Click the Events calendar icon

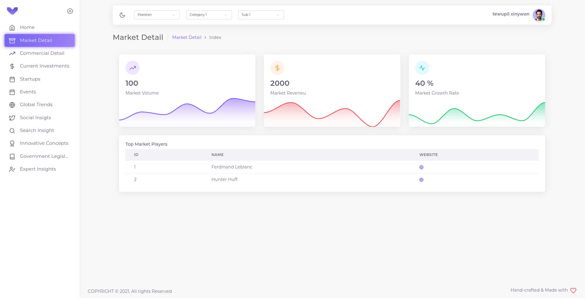12,92
